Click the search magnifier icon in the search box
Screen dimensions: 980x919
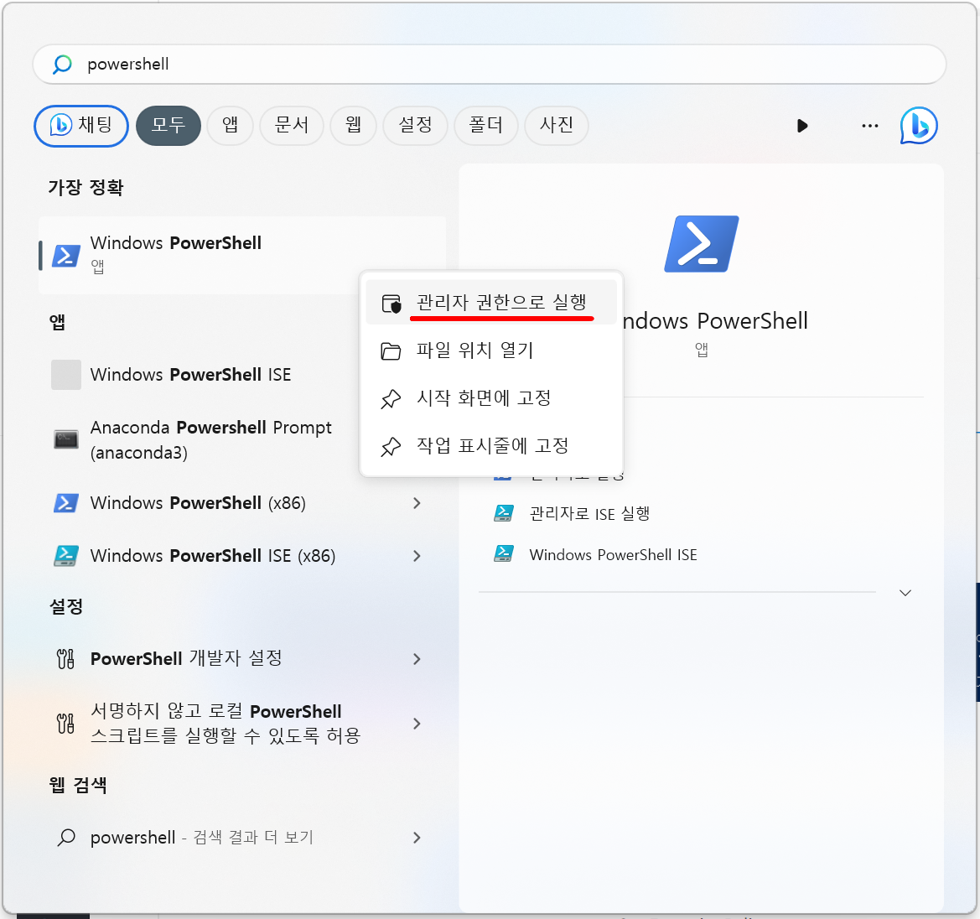tap(62, 64)
